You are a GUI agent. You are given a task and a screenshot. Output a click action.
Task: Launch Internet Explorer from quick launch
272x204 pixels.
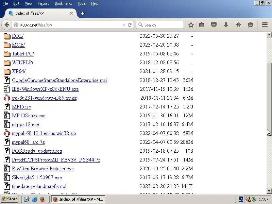[34, 199]
